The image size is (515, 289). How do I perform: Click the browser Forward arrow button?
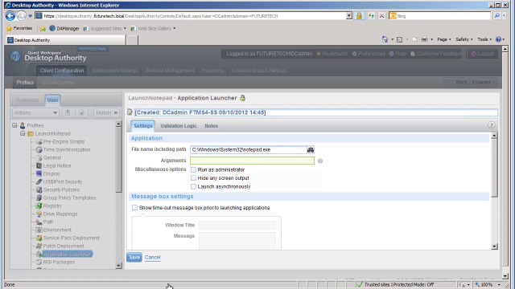[x=21, y=16]
